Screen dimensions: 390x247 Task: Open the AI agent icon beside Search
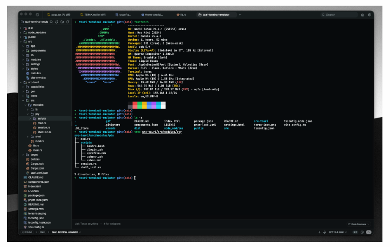click(363, 15)
